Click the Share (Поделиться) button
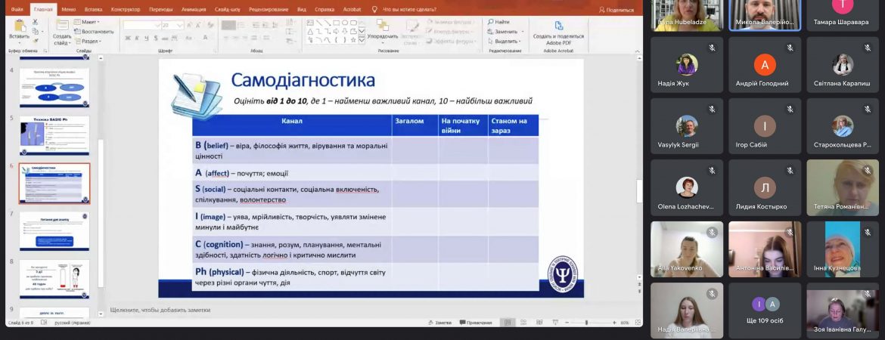The height and width of the screenshot is (340, 885). click(x=616, y=10)
